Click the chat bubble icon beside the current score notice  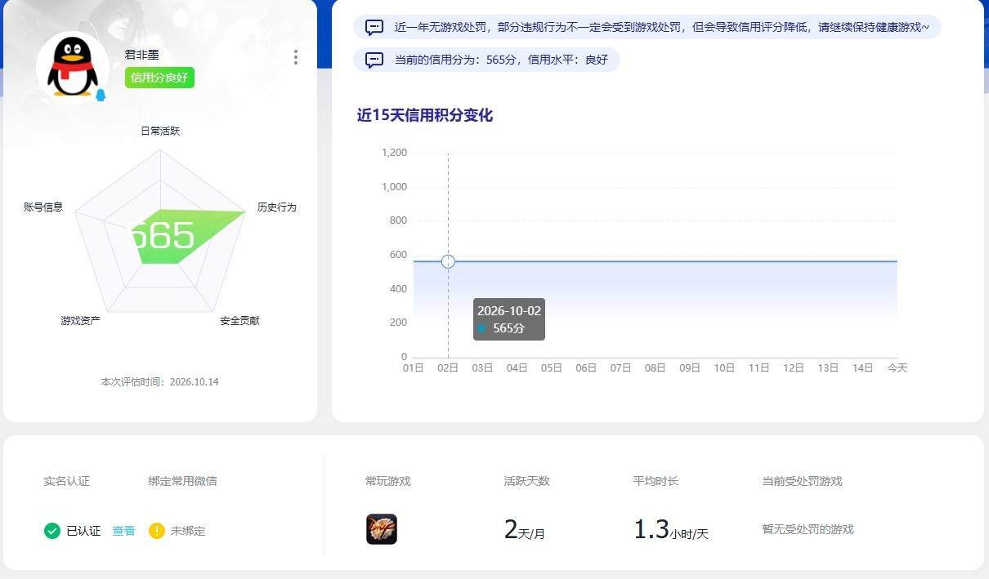374,60
